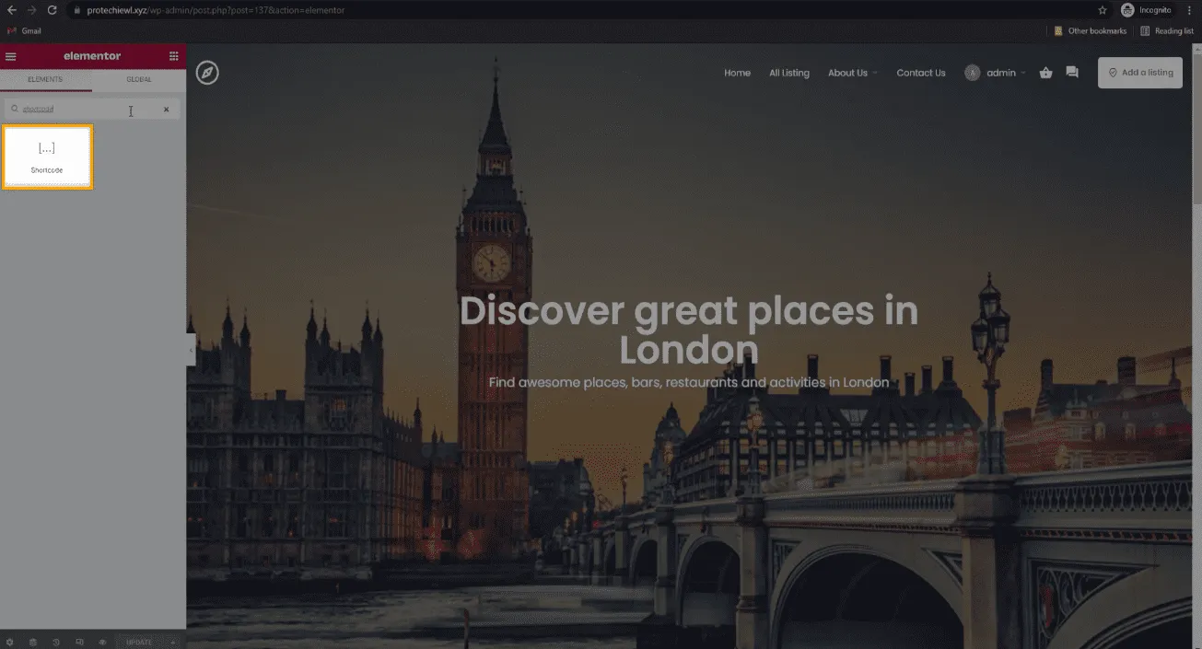Screen dimensions: 1202x649
Task: Click the compass site logo
Action: 207,73
